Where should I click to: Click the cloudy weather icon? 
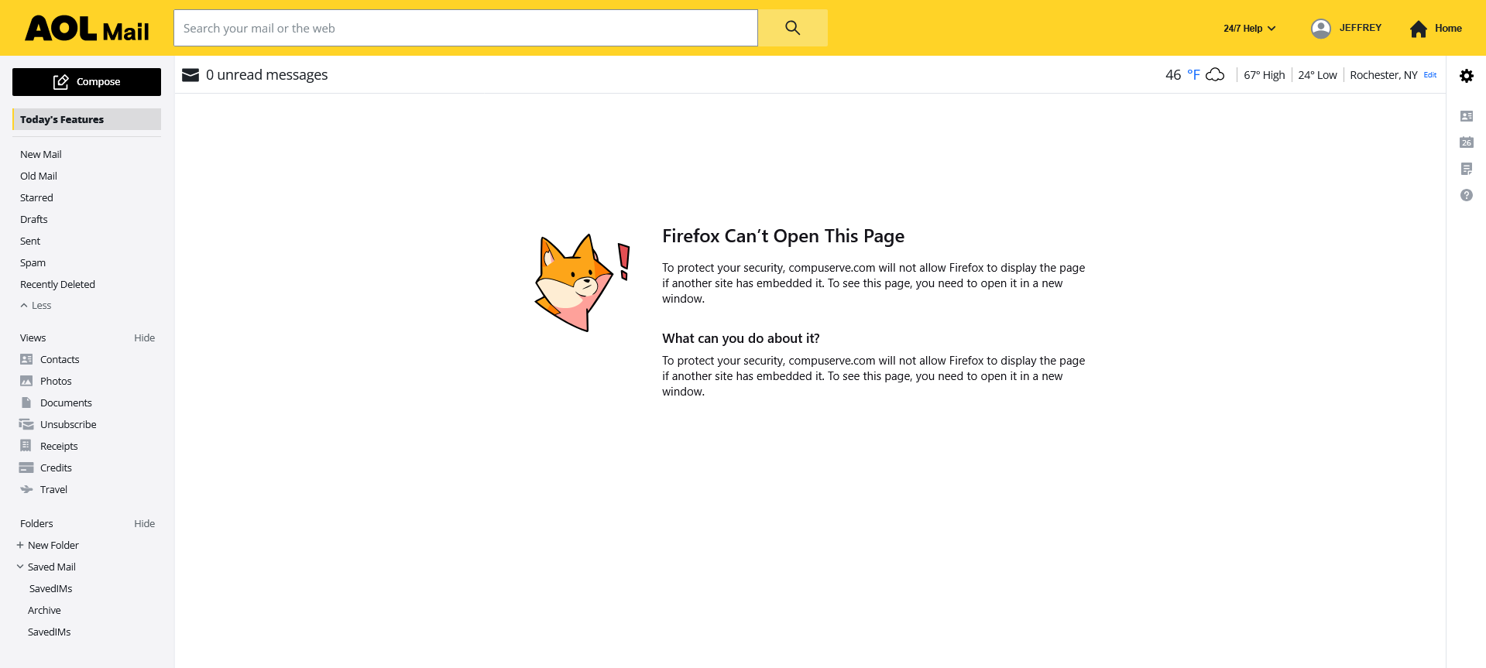[1216, 75]
